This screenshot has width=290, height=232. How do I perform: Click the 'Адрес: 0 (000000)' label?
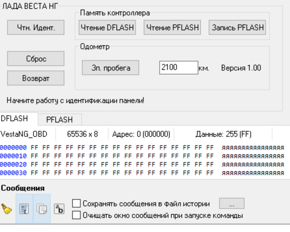pos(141,134)
